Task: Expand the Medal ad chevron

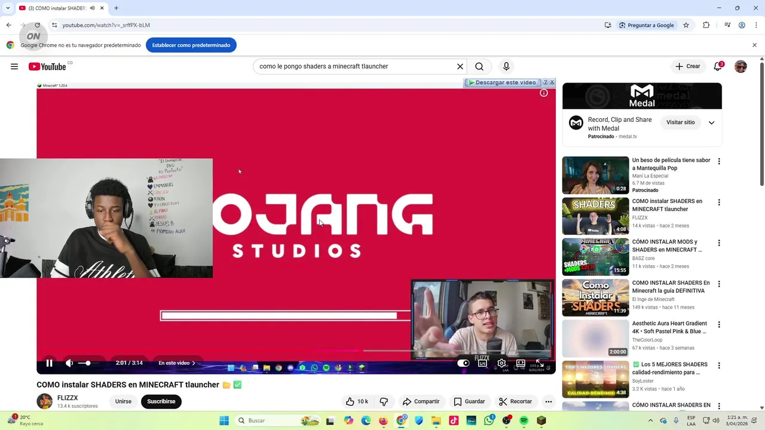Action: (711, 122)
